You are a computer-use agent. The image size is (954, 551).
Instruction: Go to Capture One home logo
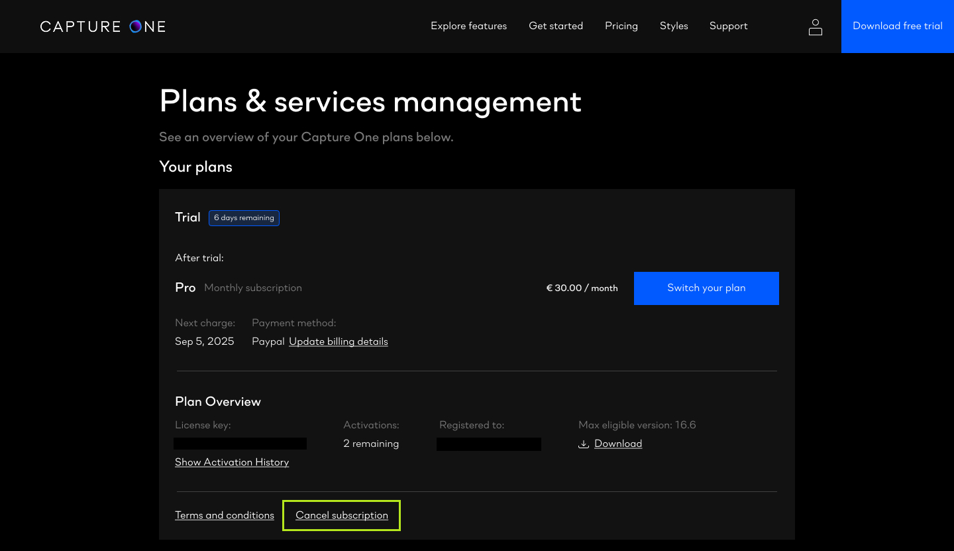pyautogui.click(x=103, y=27)
